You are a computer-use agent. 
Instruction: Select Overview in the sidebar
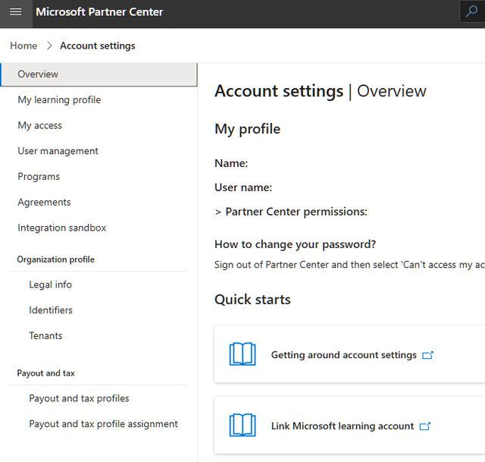[x=99, y=74]
